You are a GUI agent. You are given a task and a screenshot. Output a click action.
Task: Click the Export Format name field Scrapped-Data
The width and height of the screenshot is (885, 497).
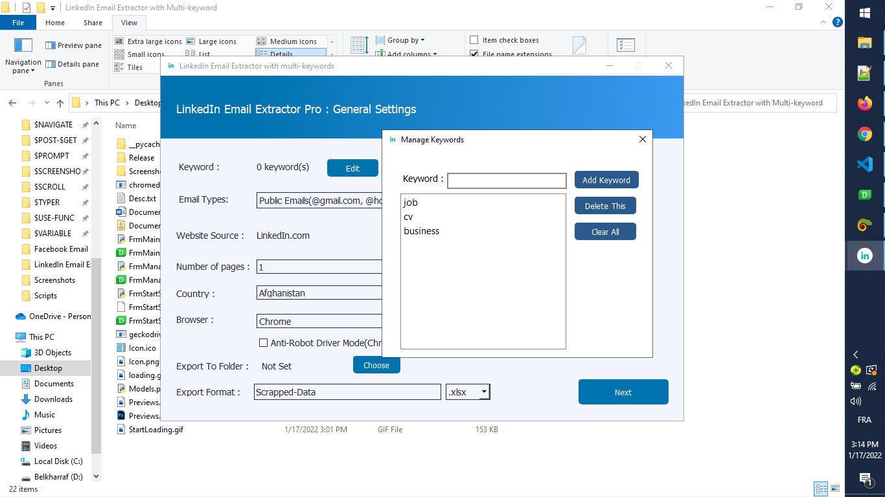coord(347,392)
